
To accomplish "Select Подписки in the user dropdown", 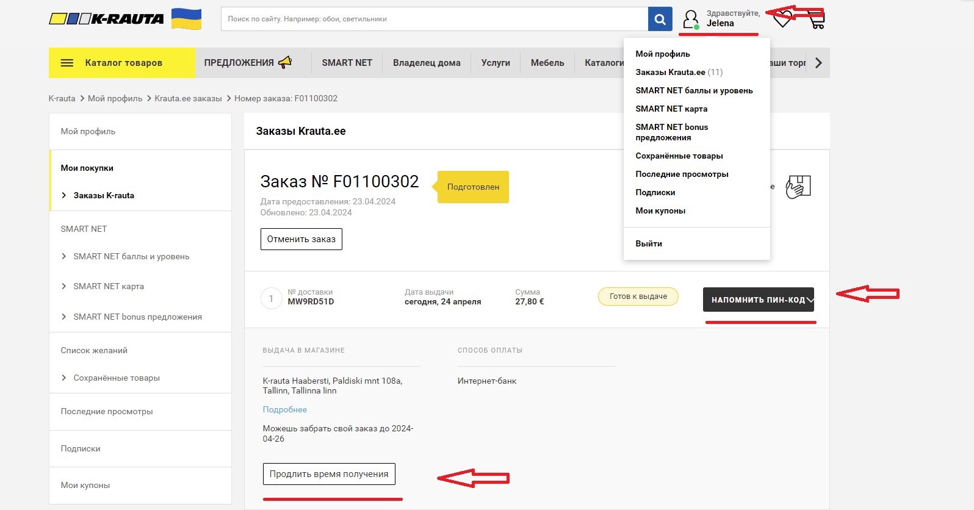I will point(655,192).
